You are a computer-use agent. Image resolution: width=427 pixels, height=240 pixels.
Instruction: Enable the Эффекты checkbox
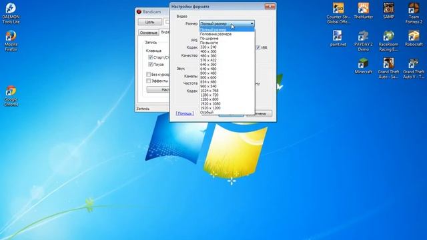[148, 81]
